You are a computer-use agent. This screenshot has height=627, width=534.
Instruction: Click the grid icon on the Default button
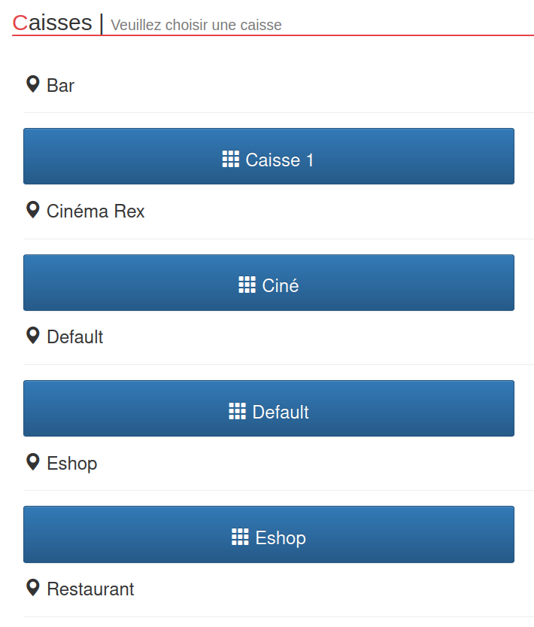click(x=237, y=411)
